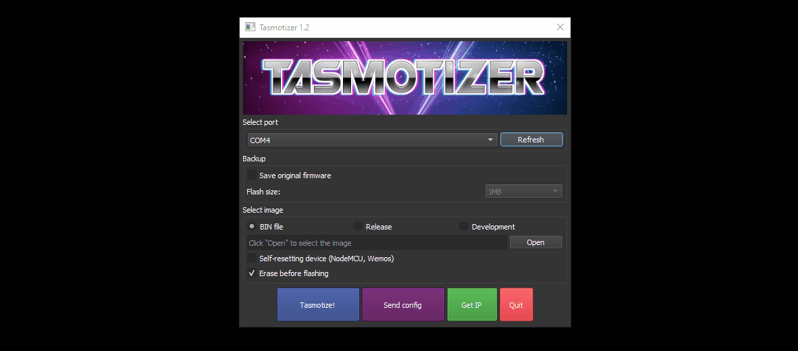Click the Backup section label
798x351 pixels.
coord(254,159)
